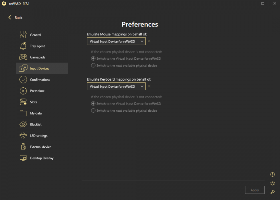This screenshot has width=280, height=200.
Task: Open the LED settings icon
Action: tap(23, 135)
